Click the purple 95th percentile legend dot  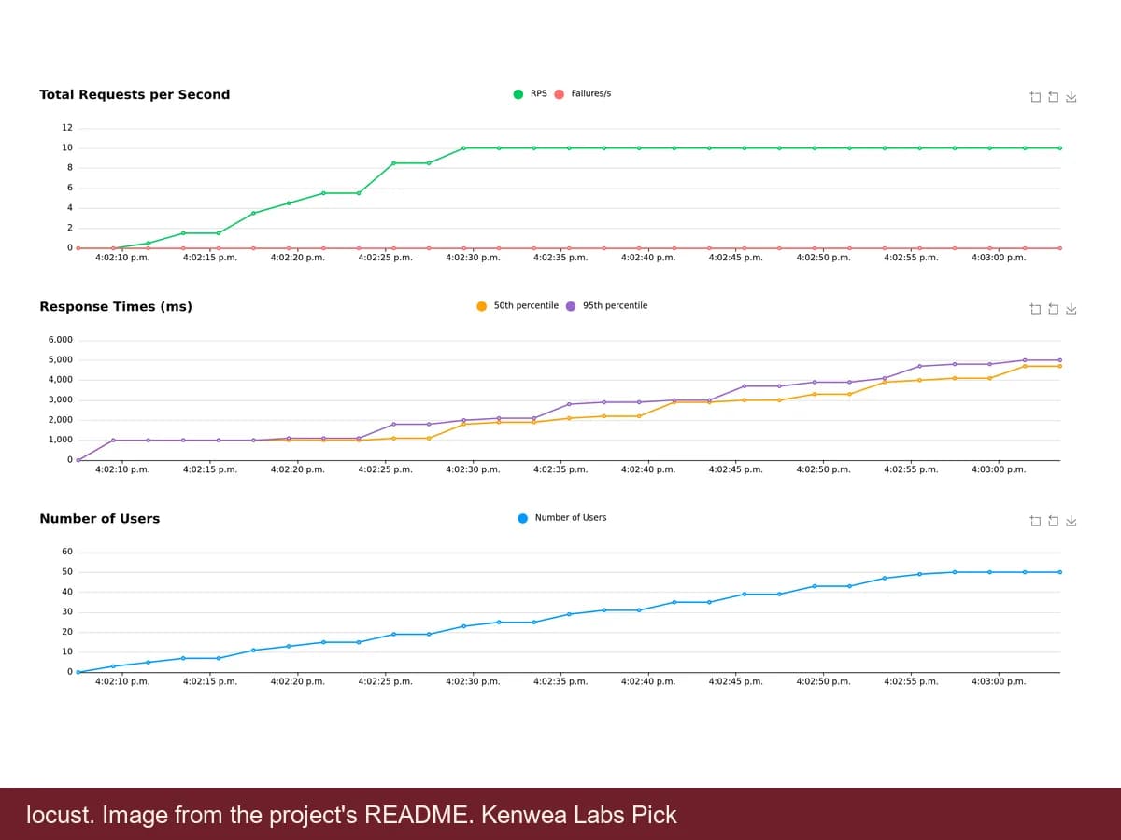pos(571,305)
